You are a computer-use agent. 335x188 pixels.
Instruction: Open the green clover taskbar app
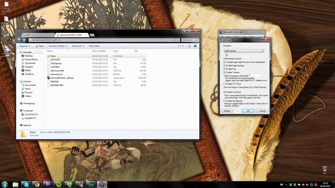(x=70, y=184)
